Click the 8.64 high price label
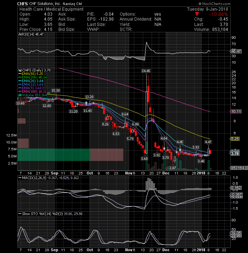This screenshot has height=253, width=248. (x=125, y=114)
